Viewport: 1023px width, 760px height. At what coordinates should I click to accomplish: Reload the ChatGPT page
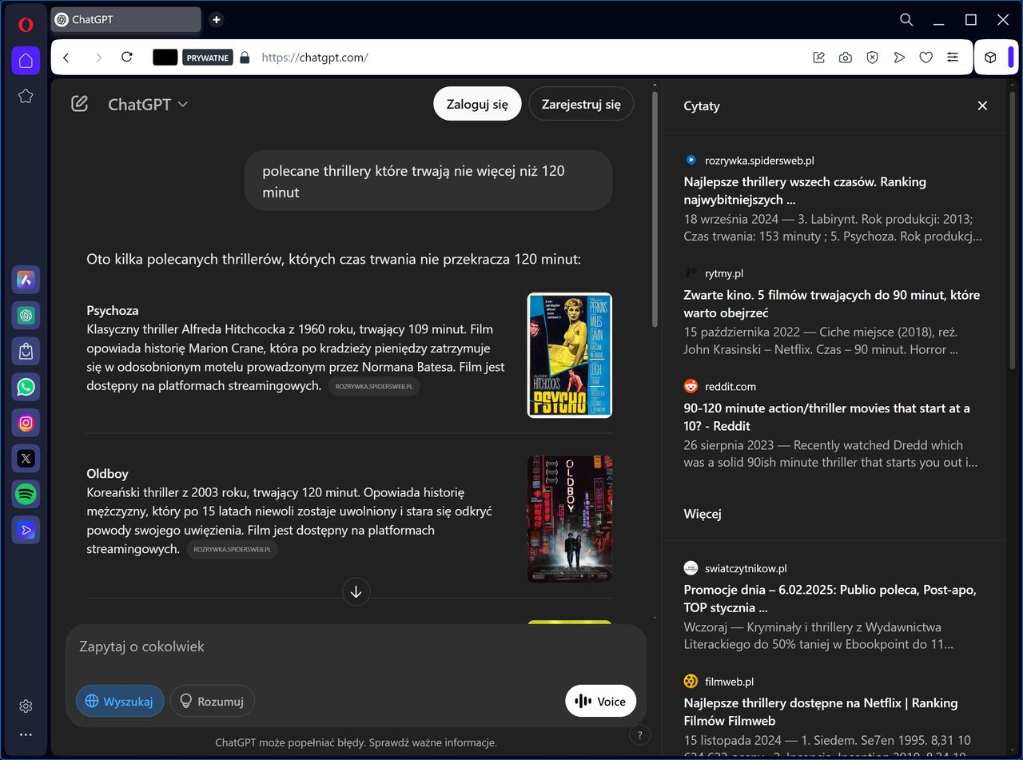126,58
